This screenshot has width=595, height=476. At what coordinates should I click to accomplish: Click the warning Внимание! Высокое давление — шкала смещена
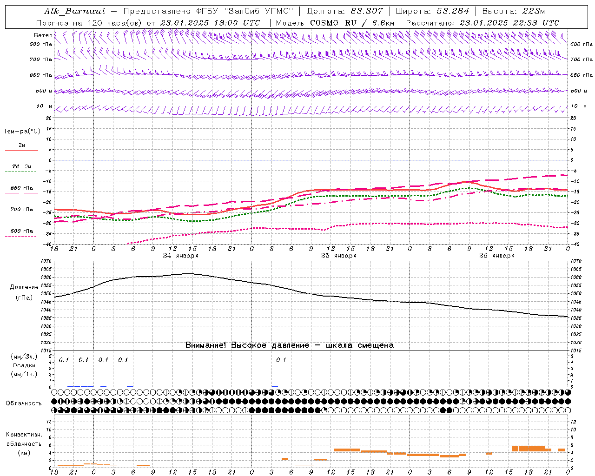click(x=289, y=345)
